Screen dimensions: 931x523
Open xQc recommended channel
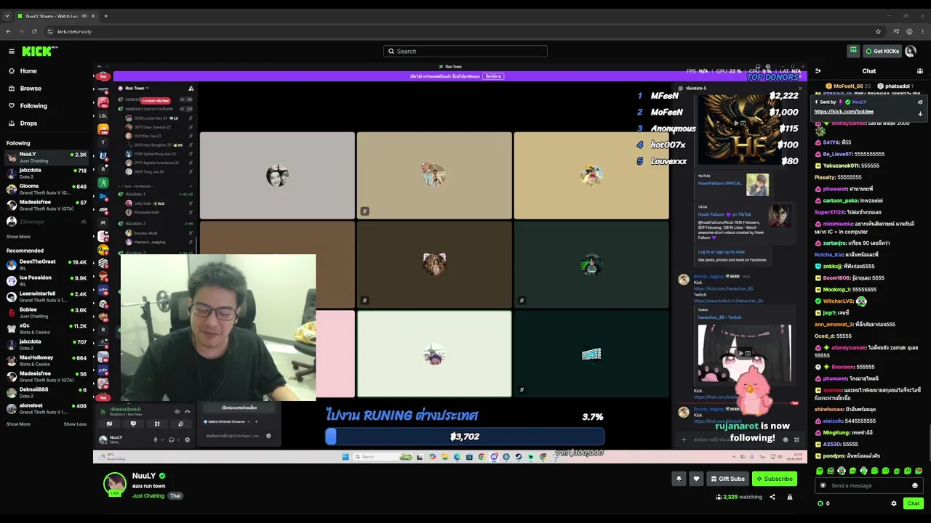point(47,328)
